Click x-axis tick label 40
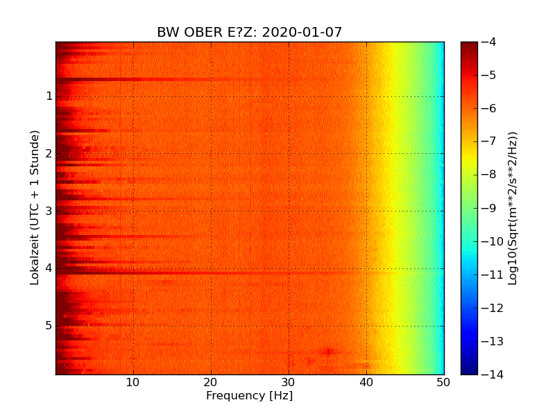The image size is (555, 416). pyautogui.click(x=366, y=383)
